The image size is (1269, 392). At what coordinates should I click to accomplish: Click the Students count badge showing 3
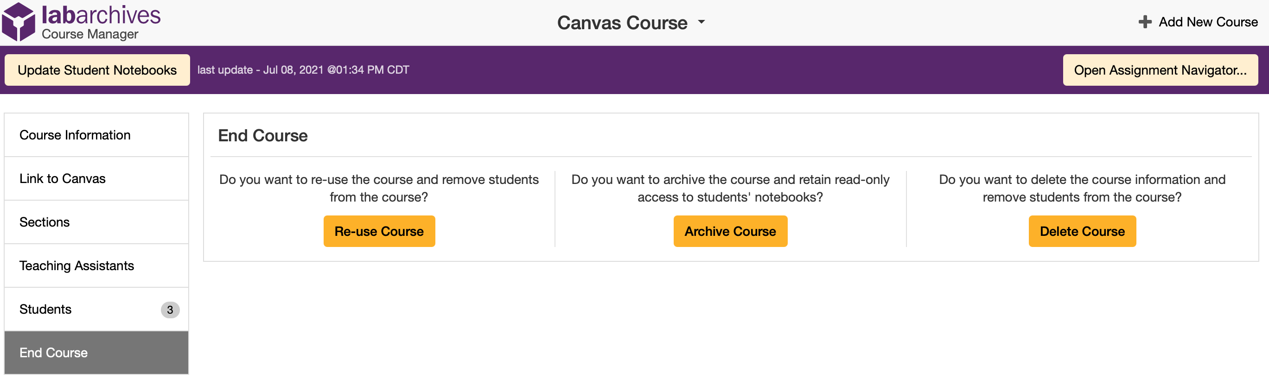click(170, 310)
